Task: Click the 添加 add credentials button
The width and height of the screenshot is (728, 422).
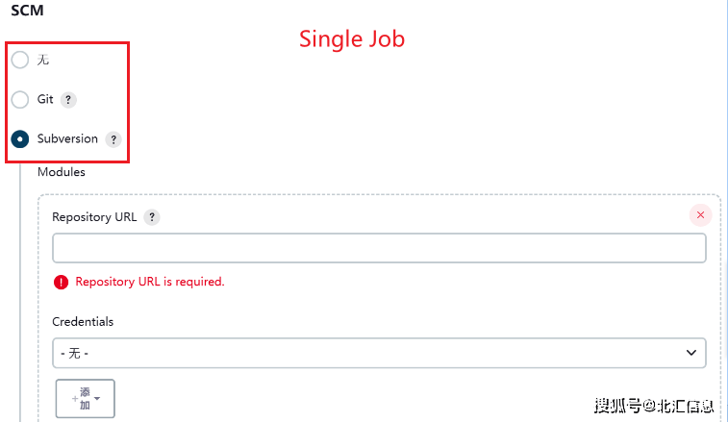Action: [x=85, y=398]
